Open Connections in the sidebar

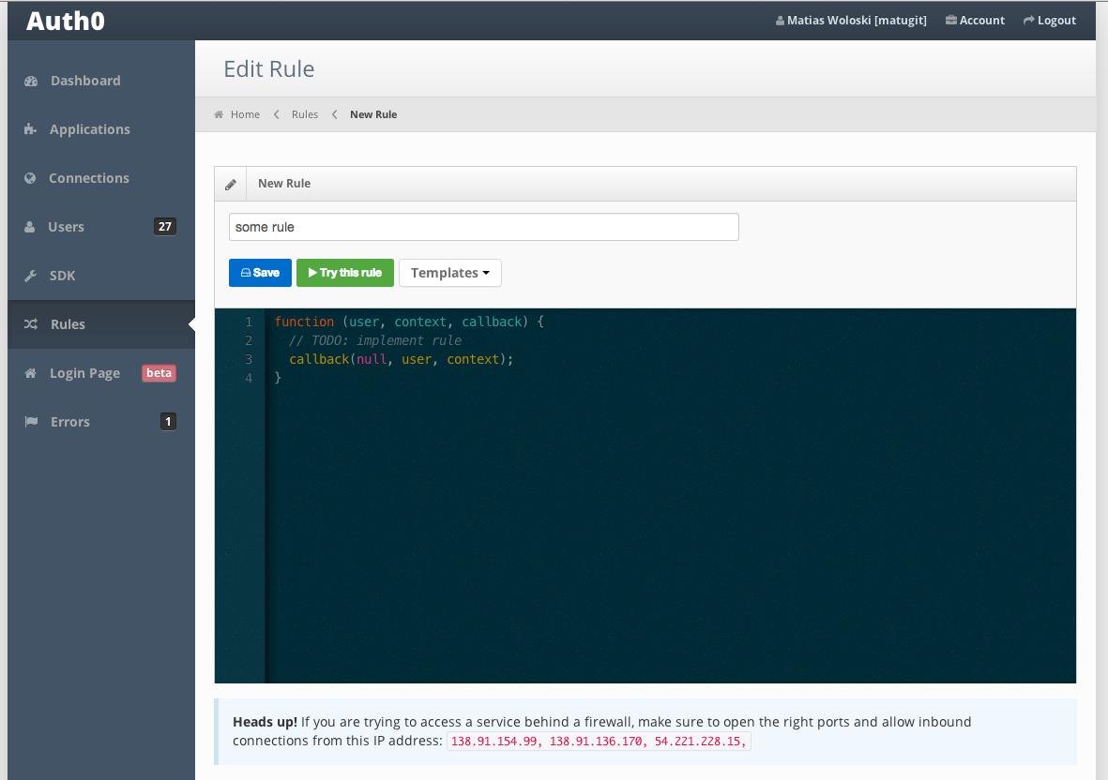click(x=101, y=178)
